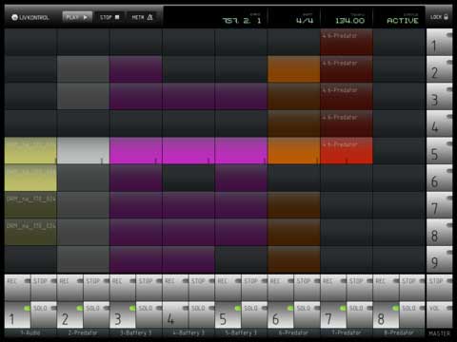This screenshot has width=457, height=342.
Task: Solo track 3-Battery 3
Action: 149,314
